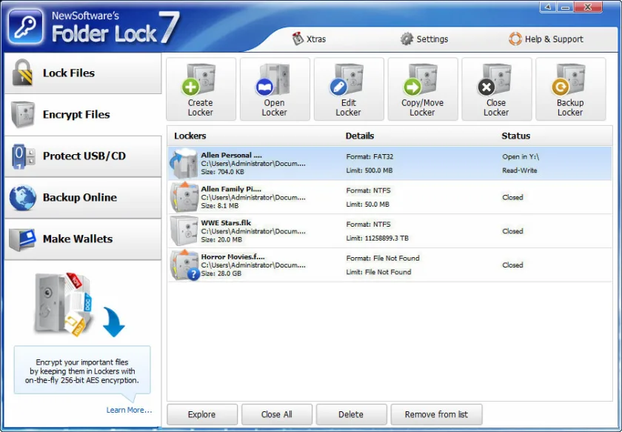Click the Delete button
Viewport: 622px width, 432px height.
coord(351,414)
